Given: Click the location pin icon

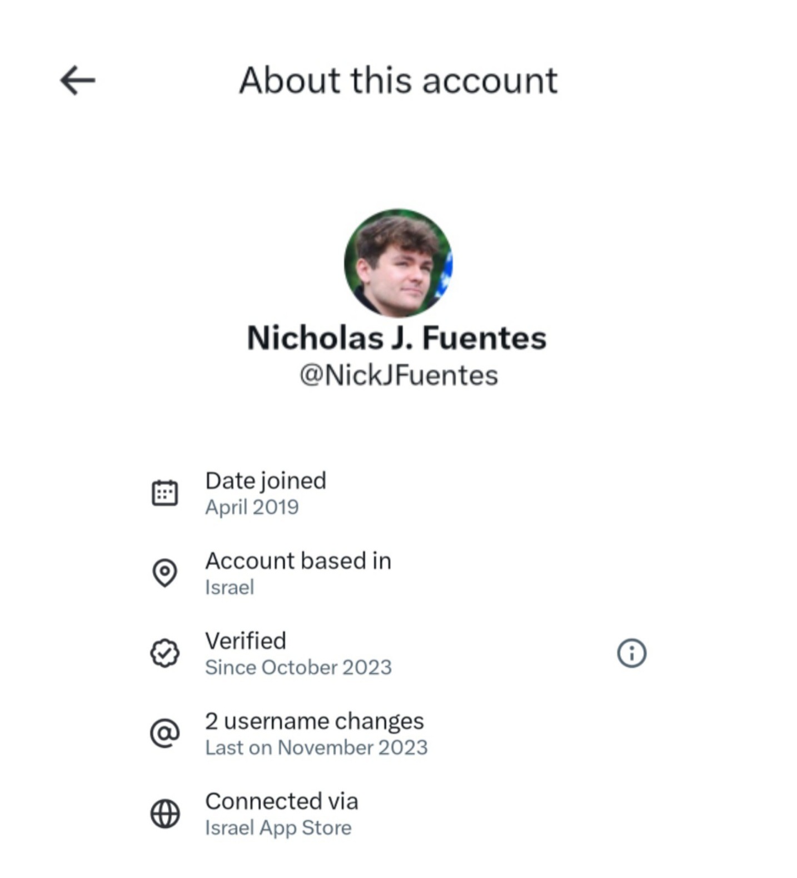Looking at the screenshot, I should (x=165, y=573).
